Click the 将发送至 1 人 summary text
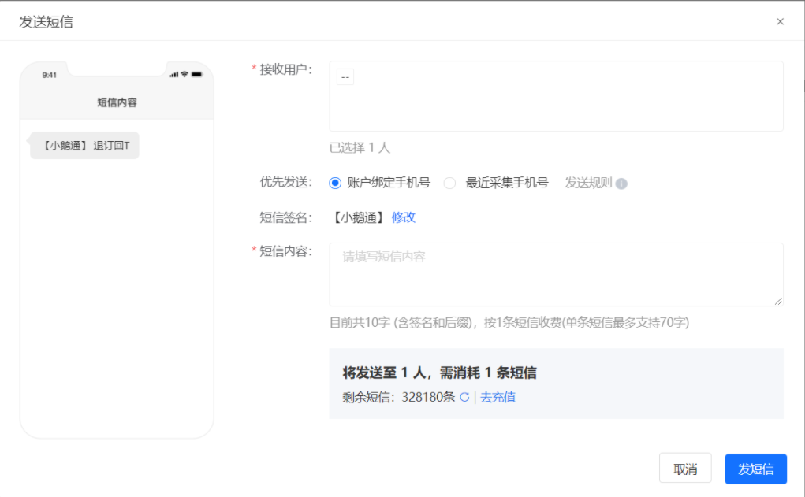Viewport: 805px width, 497px height. click(439, 373)
